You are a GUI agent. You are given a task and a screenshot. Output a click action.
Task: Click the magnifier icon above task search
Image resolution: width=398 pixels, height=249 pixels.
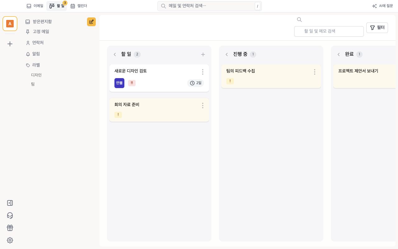click(299, 20)
